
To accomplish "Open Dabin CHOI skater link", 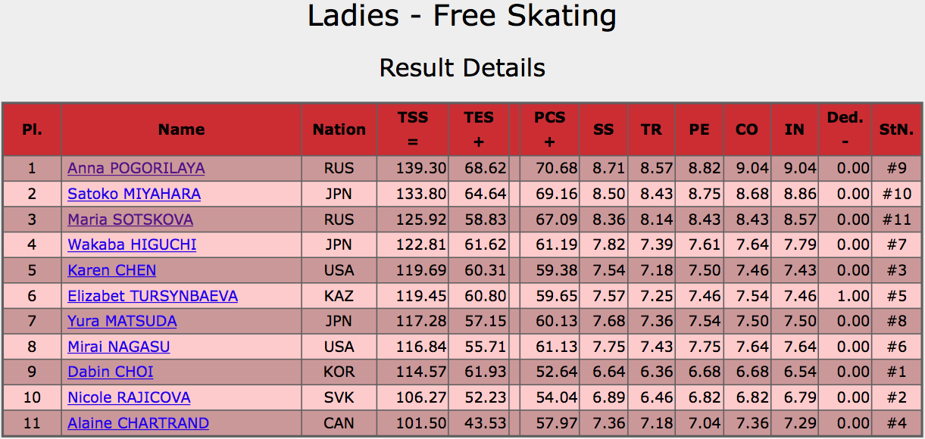I will pos(110,372).
